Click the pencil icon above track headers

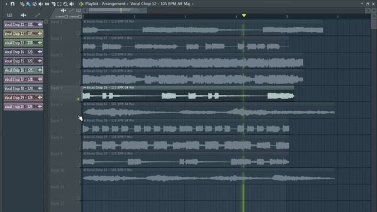pyautogui.click(x=71, y=11)
